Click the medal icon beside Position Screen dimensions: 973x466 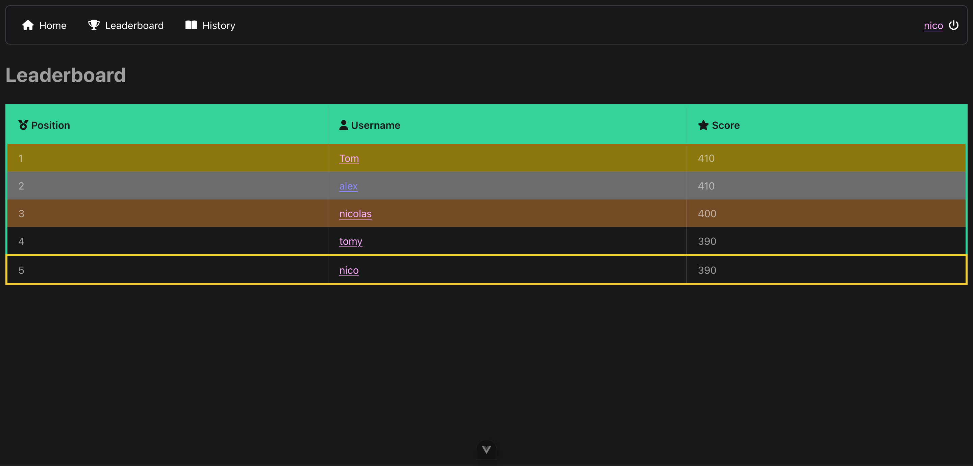coord(23,125)
